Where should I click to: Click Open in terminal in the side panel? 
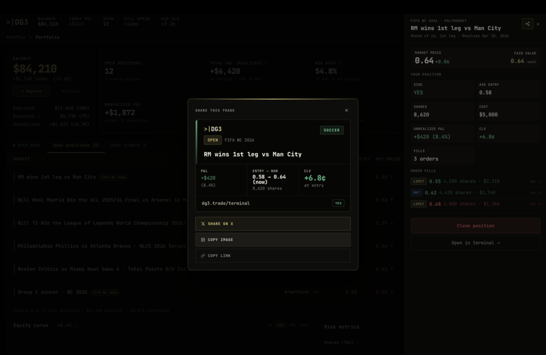click(475, 243)
